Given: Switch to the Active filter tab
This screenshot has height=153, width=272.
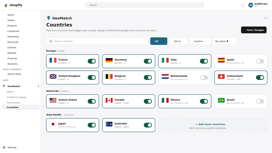Looking at the screenshot, I should [x=178, y=41].
